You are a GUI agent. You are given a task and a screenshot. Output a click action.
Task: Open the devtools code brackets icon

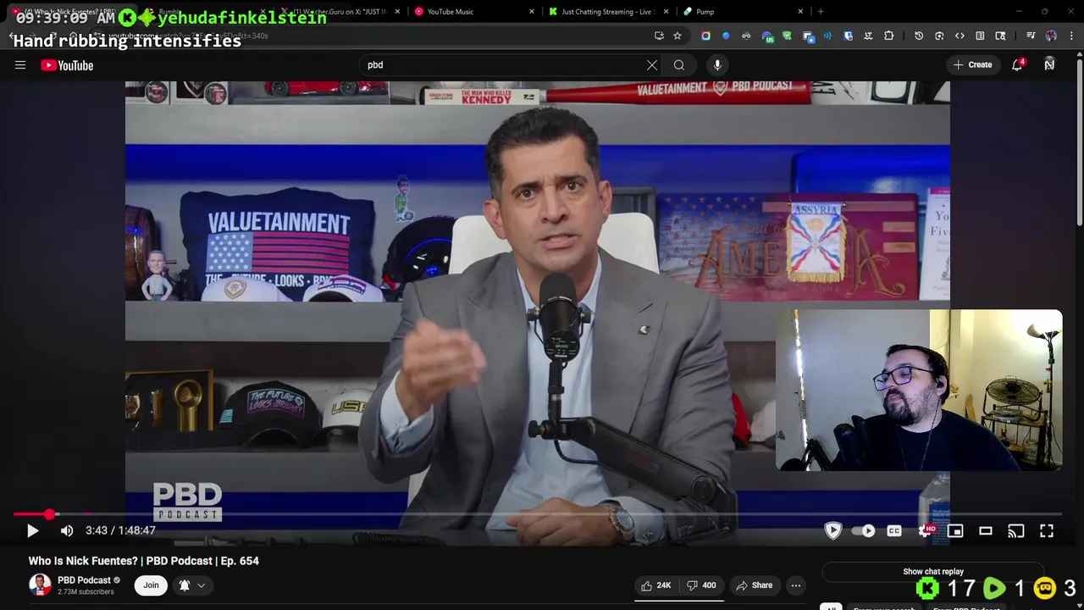pos(960,36)
